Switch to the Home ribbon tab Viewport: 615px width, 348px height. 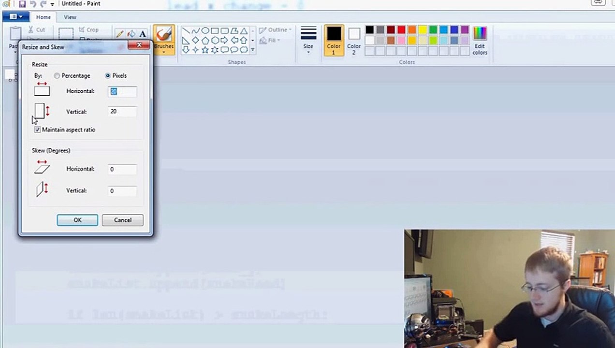(x=43, y=17)
